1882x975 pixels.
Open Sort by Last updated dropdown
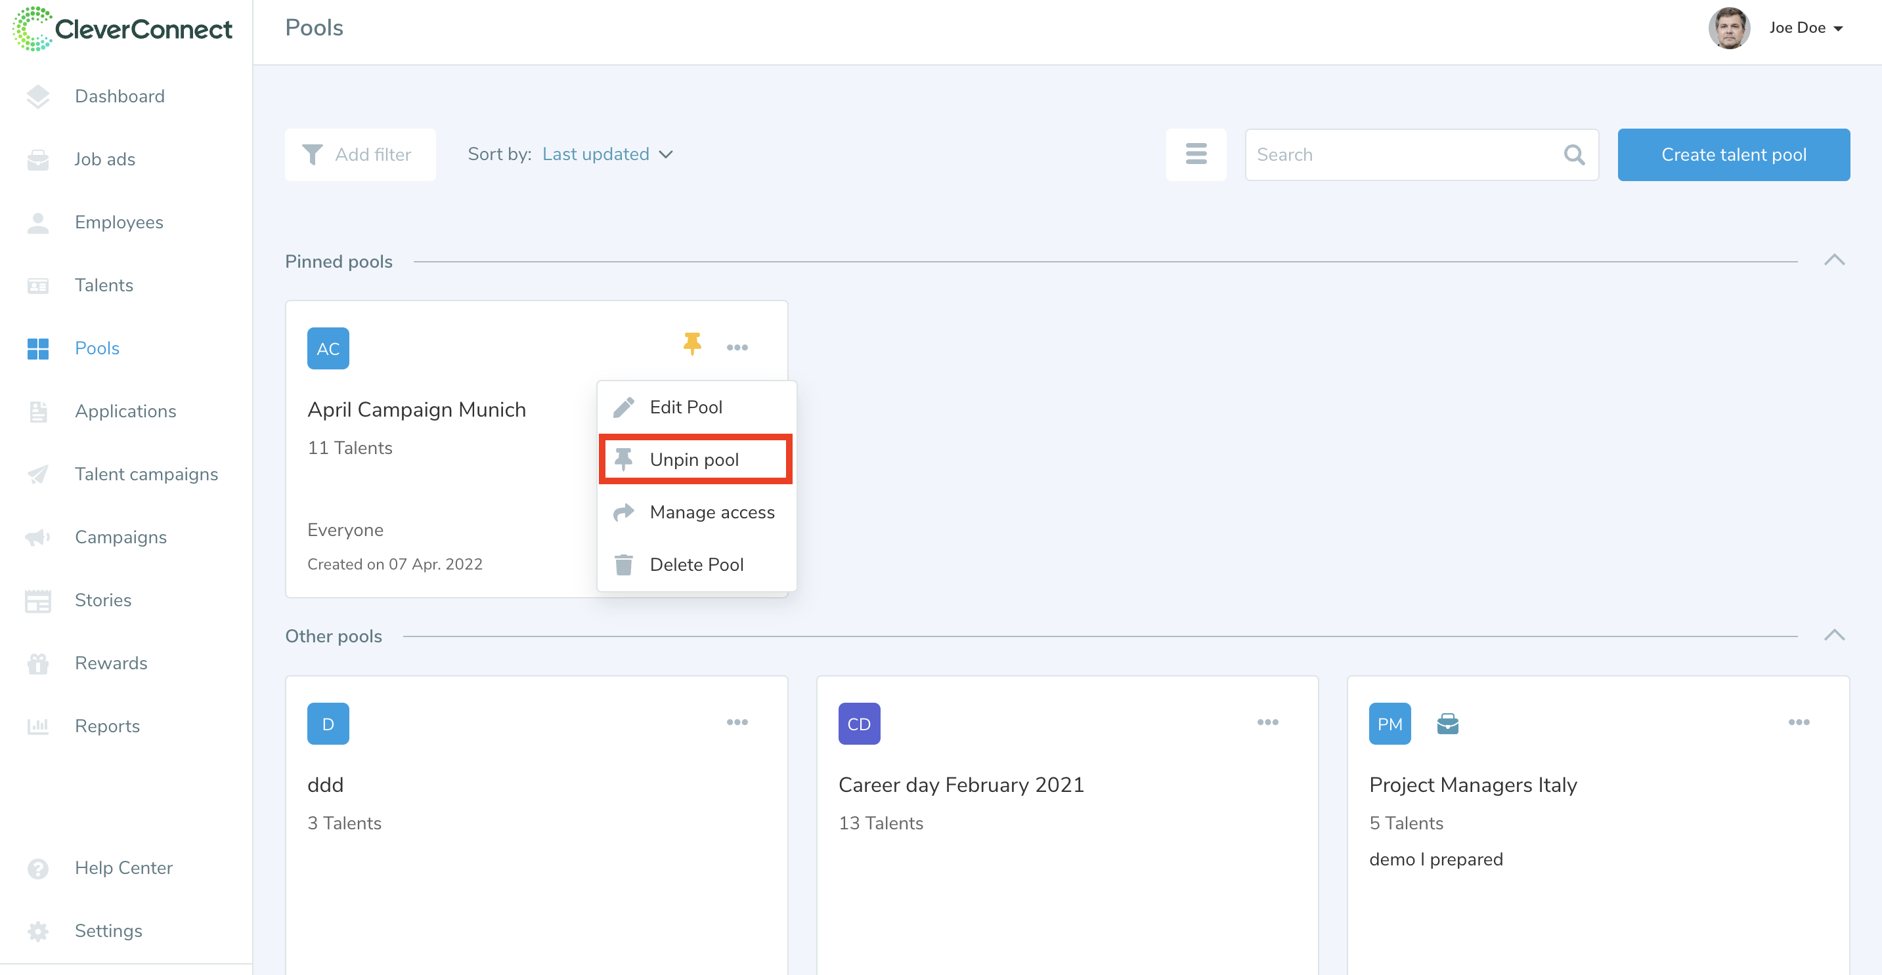coord(606,154)
